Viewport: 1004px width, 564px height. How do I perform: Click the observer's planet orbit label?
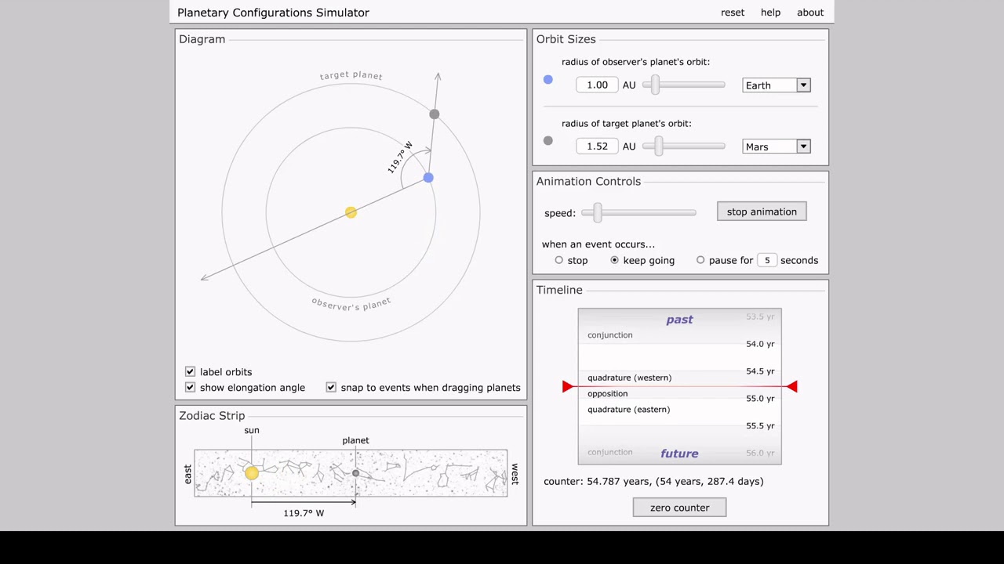pyautogui.click(x=351, y=304)
